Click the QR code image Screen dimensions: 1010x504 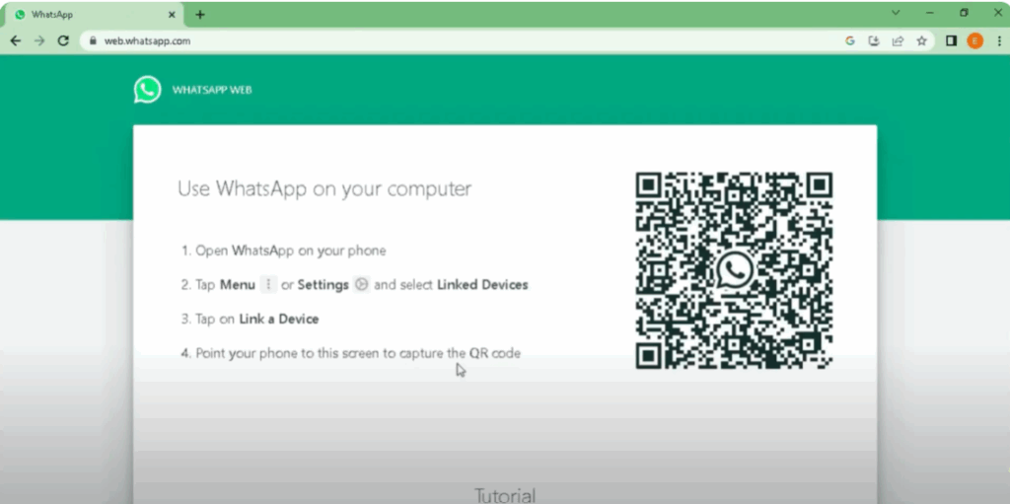pos(734,270)
